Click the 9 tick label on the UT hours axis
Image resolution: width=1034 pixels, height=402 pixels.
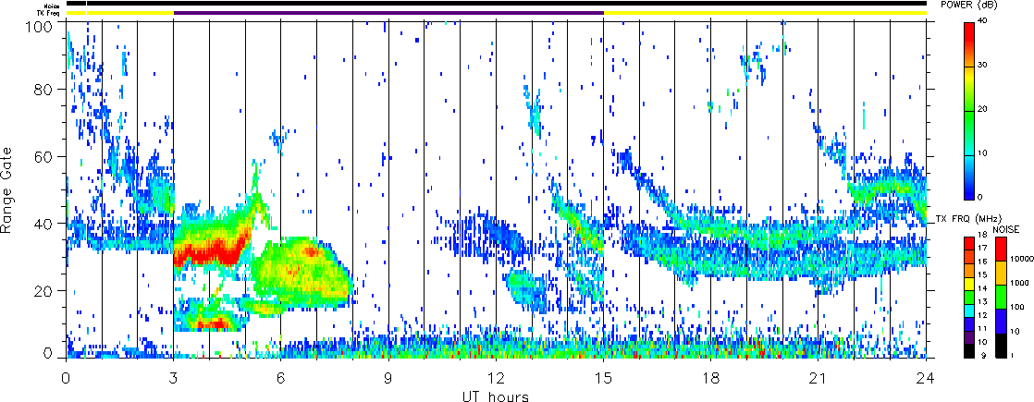click(388, 378)
